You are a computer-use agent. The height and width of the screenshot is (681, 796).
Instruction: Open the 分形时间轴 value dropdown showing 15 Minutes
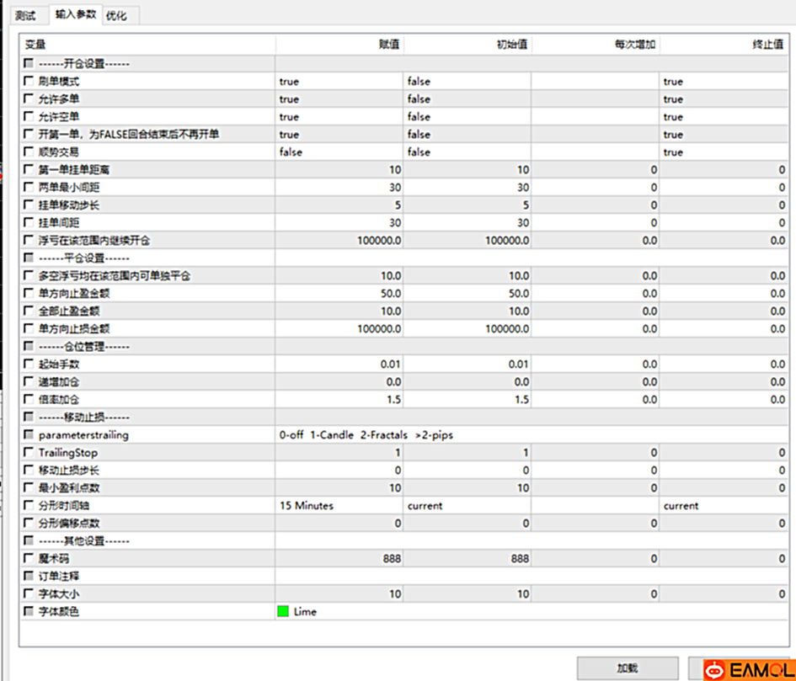pyautogui.click(x=339, y=506)
